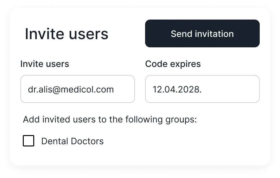280x178 pixels.
Task: Activate the input under the Invite users label
Action: coord(77,89)
